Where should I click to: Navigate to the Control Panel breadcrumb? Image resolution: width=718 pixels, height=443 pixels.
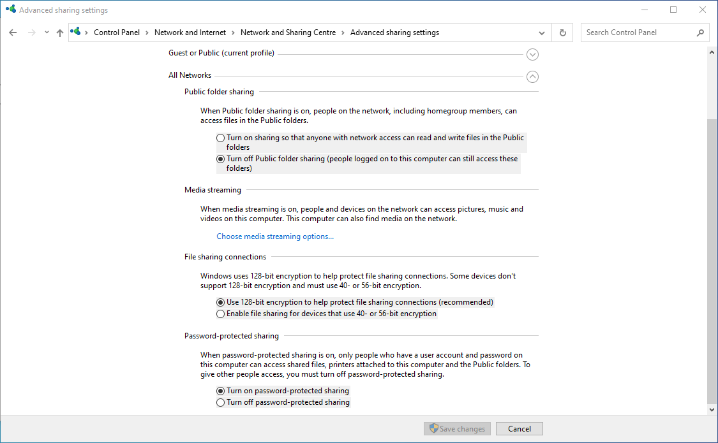tap(117, 33)
